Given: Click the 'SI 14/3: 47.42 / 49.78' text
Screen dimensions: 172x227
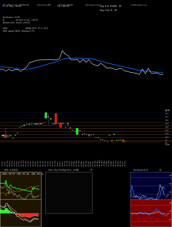Looking at the screenshot, I should (x=27, y=20).
